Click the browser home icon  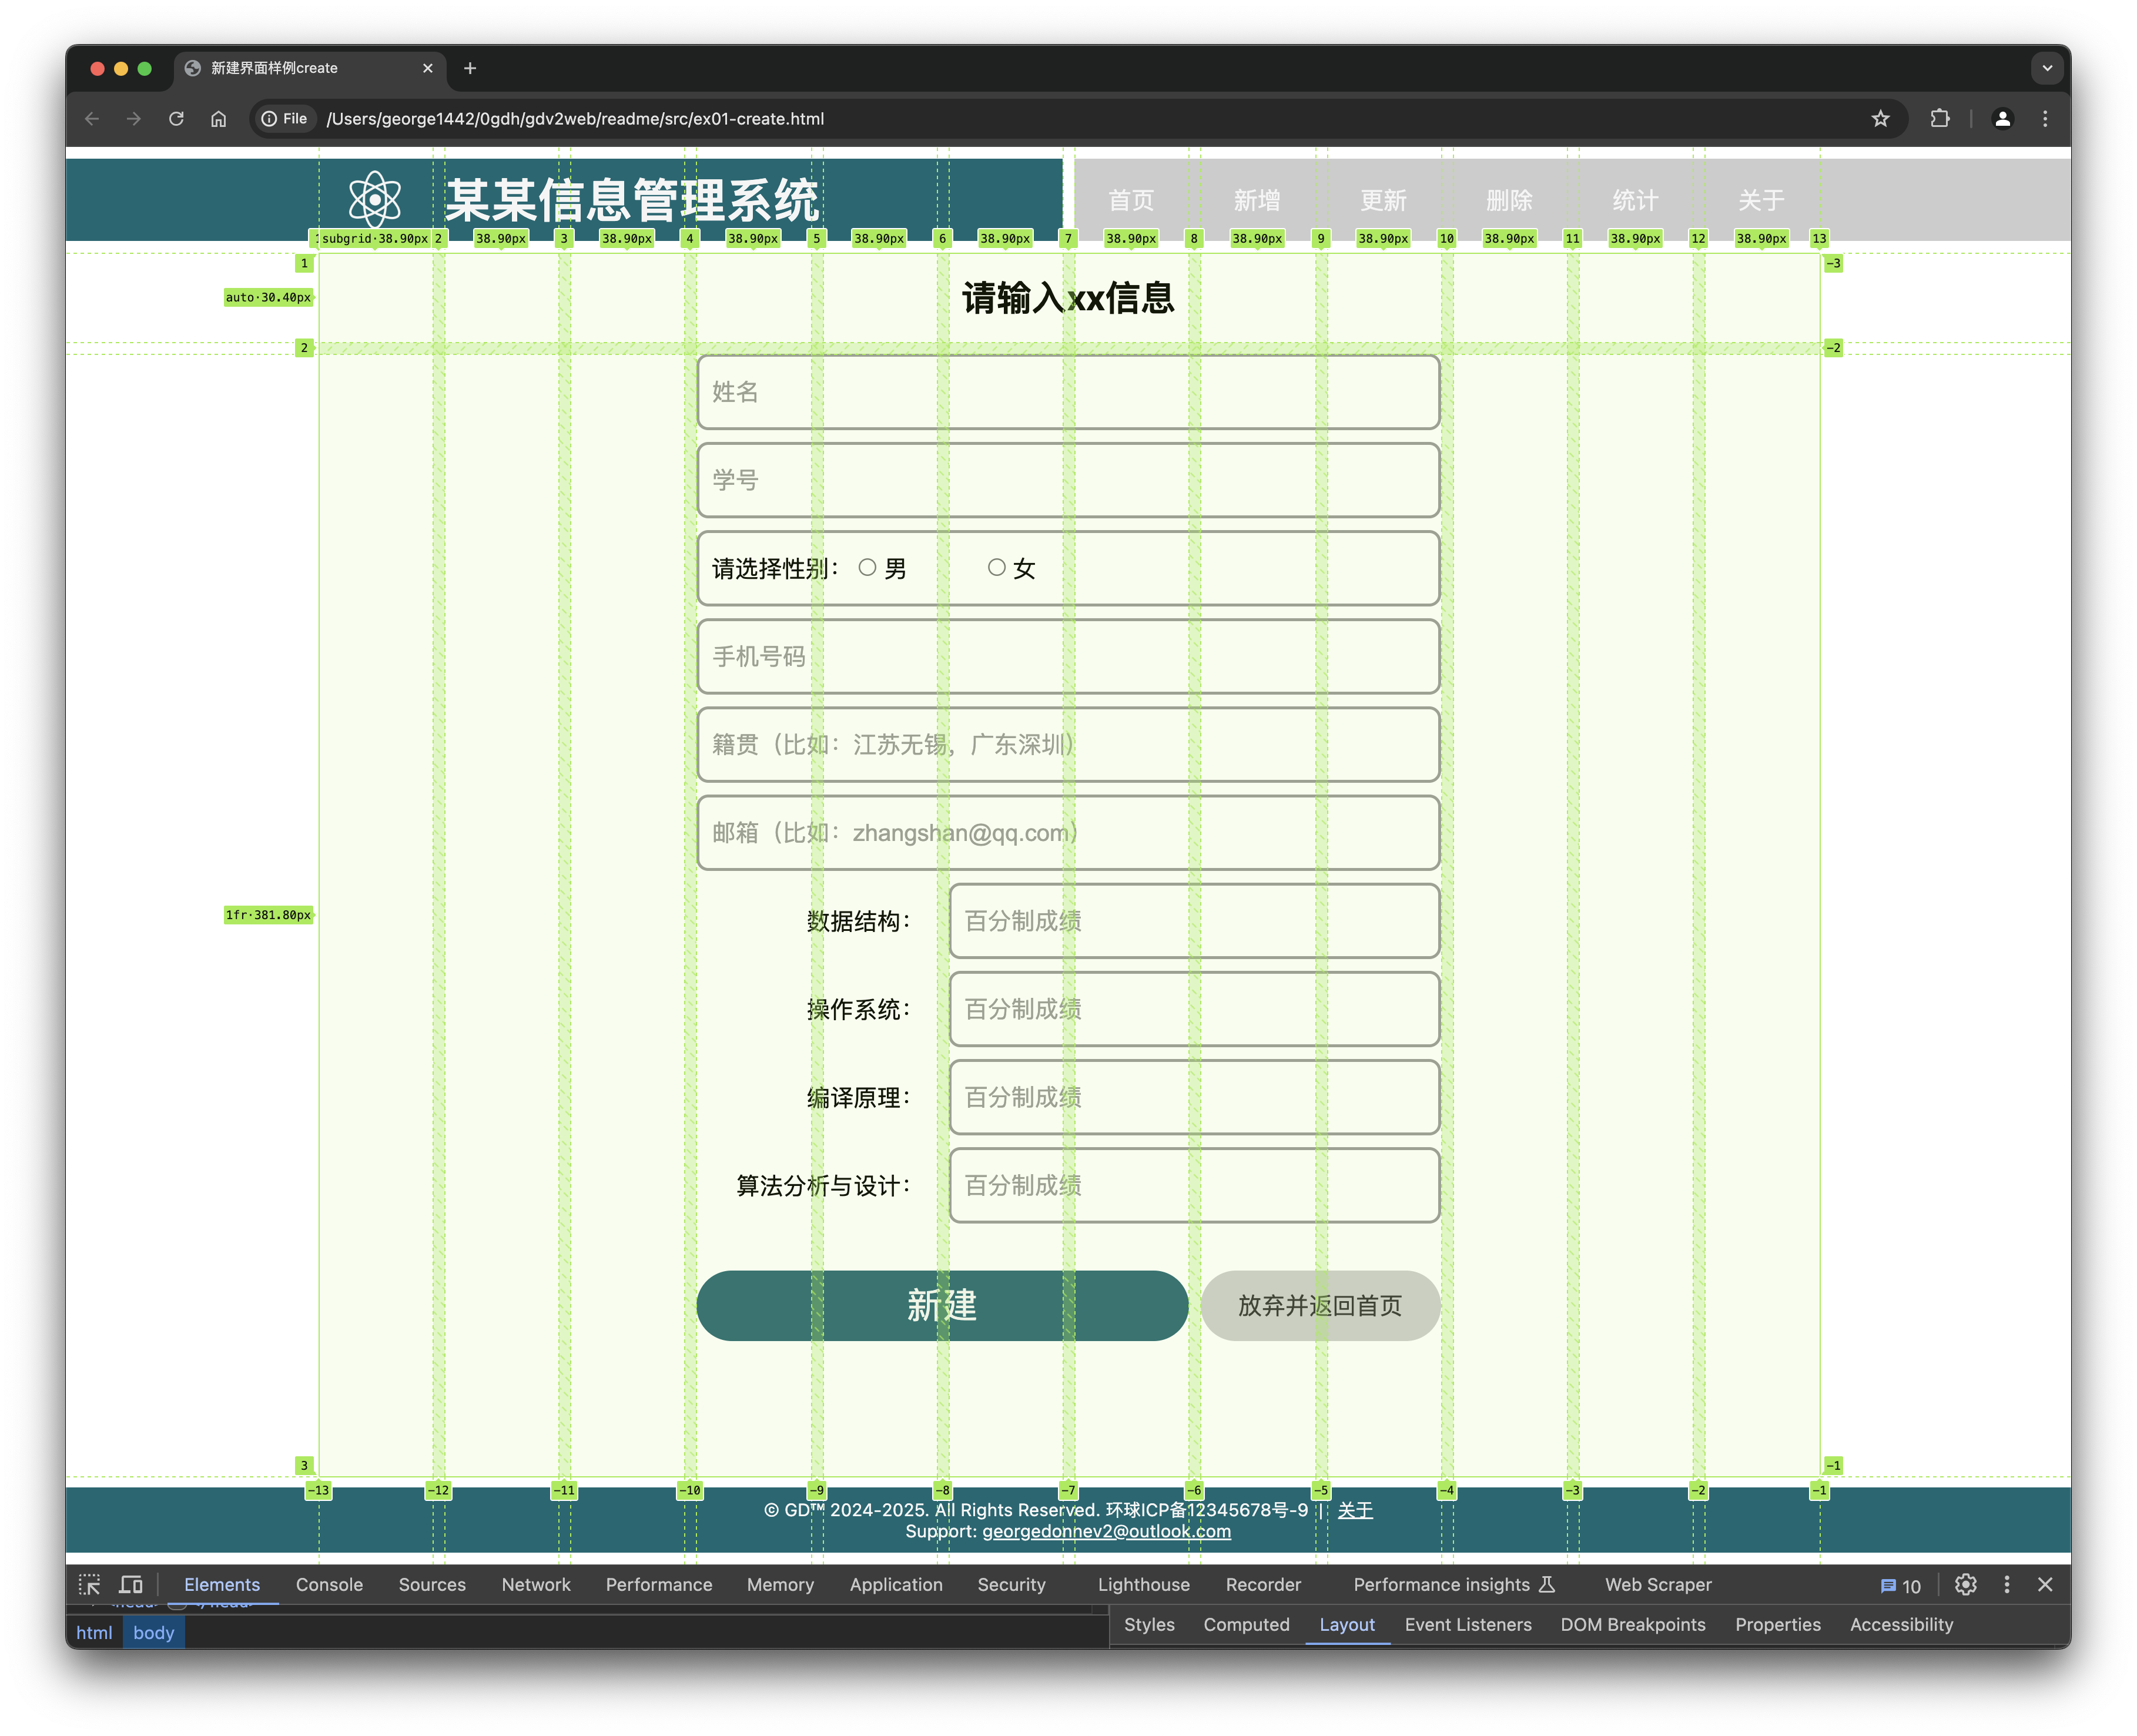[218, 119]
